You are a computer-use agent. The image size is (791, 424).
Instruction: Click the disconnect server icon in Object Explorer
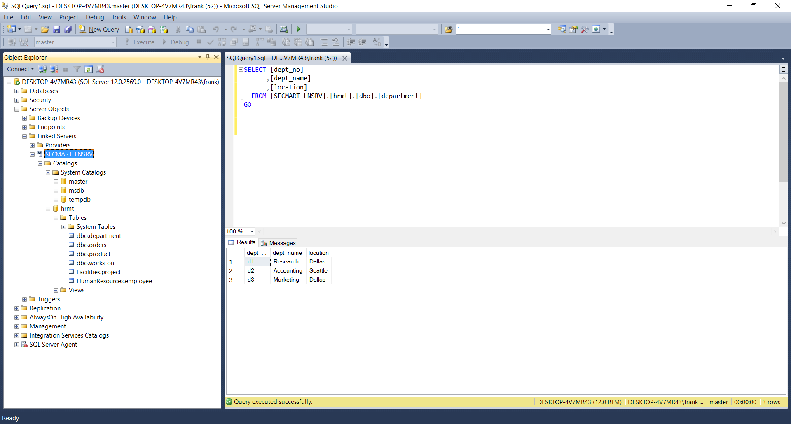pyautogui.click(x=54, y=70)
